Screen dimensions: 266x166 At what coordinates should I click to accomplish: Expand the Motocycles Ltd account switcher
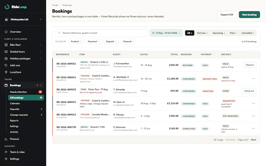click(x=41, y=19)
